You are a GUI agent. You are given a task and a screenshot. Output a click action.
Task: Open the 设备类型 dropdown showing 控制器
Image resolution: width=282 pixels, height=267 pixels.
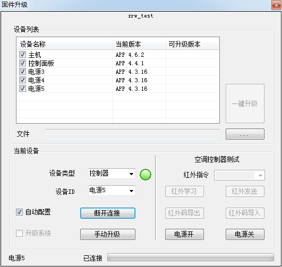point(112,174)
